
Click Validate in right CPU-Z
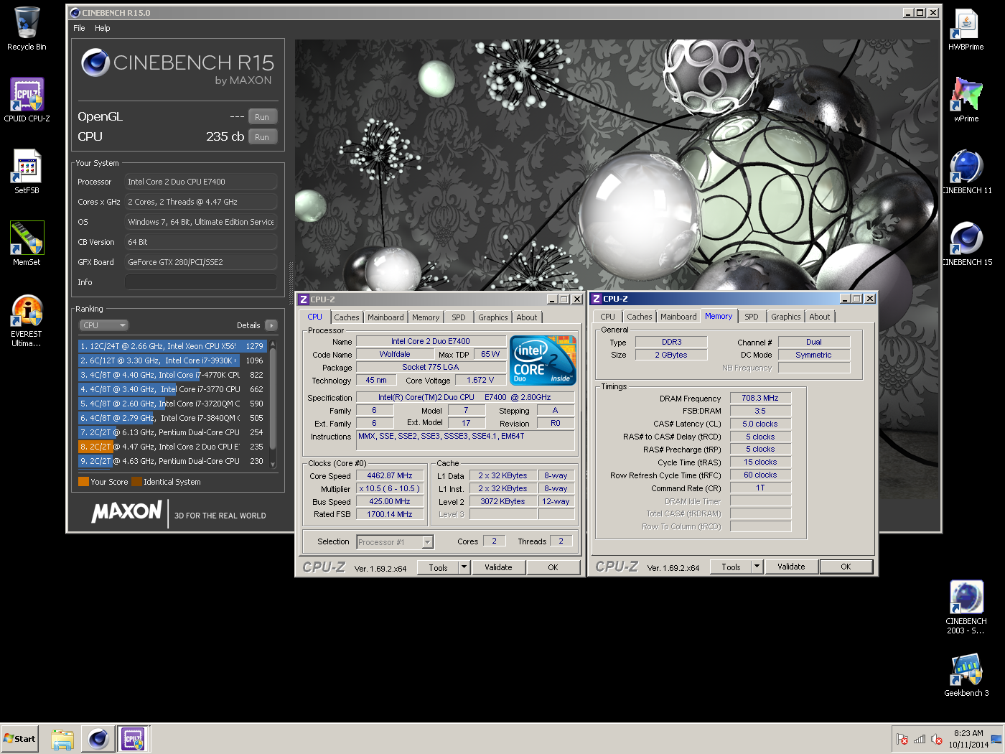click(791, 567)
